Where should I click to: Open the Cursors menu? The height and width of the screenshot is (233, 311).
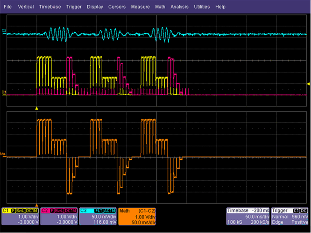click(x=117, y=7)
